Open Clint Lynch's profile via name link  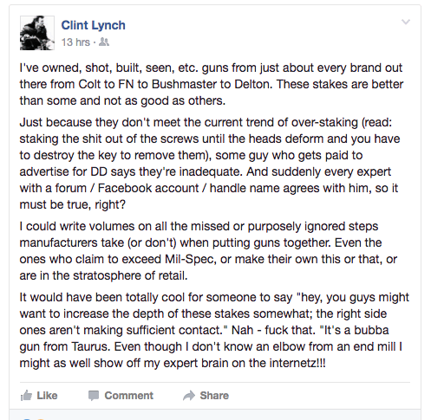point(93,25)
